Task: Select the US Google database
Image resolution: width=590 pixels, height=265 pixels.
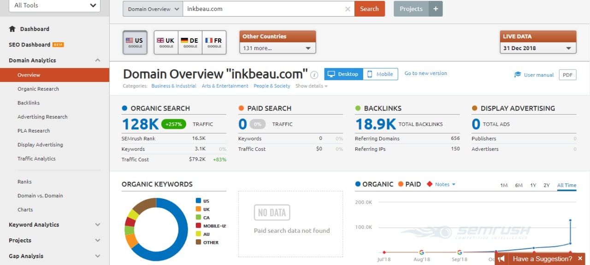Action: (x=135, y=42)
